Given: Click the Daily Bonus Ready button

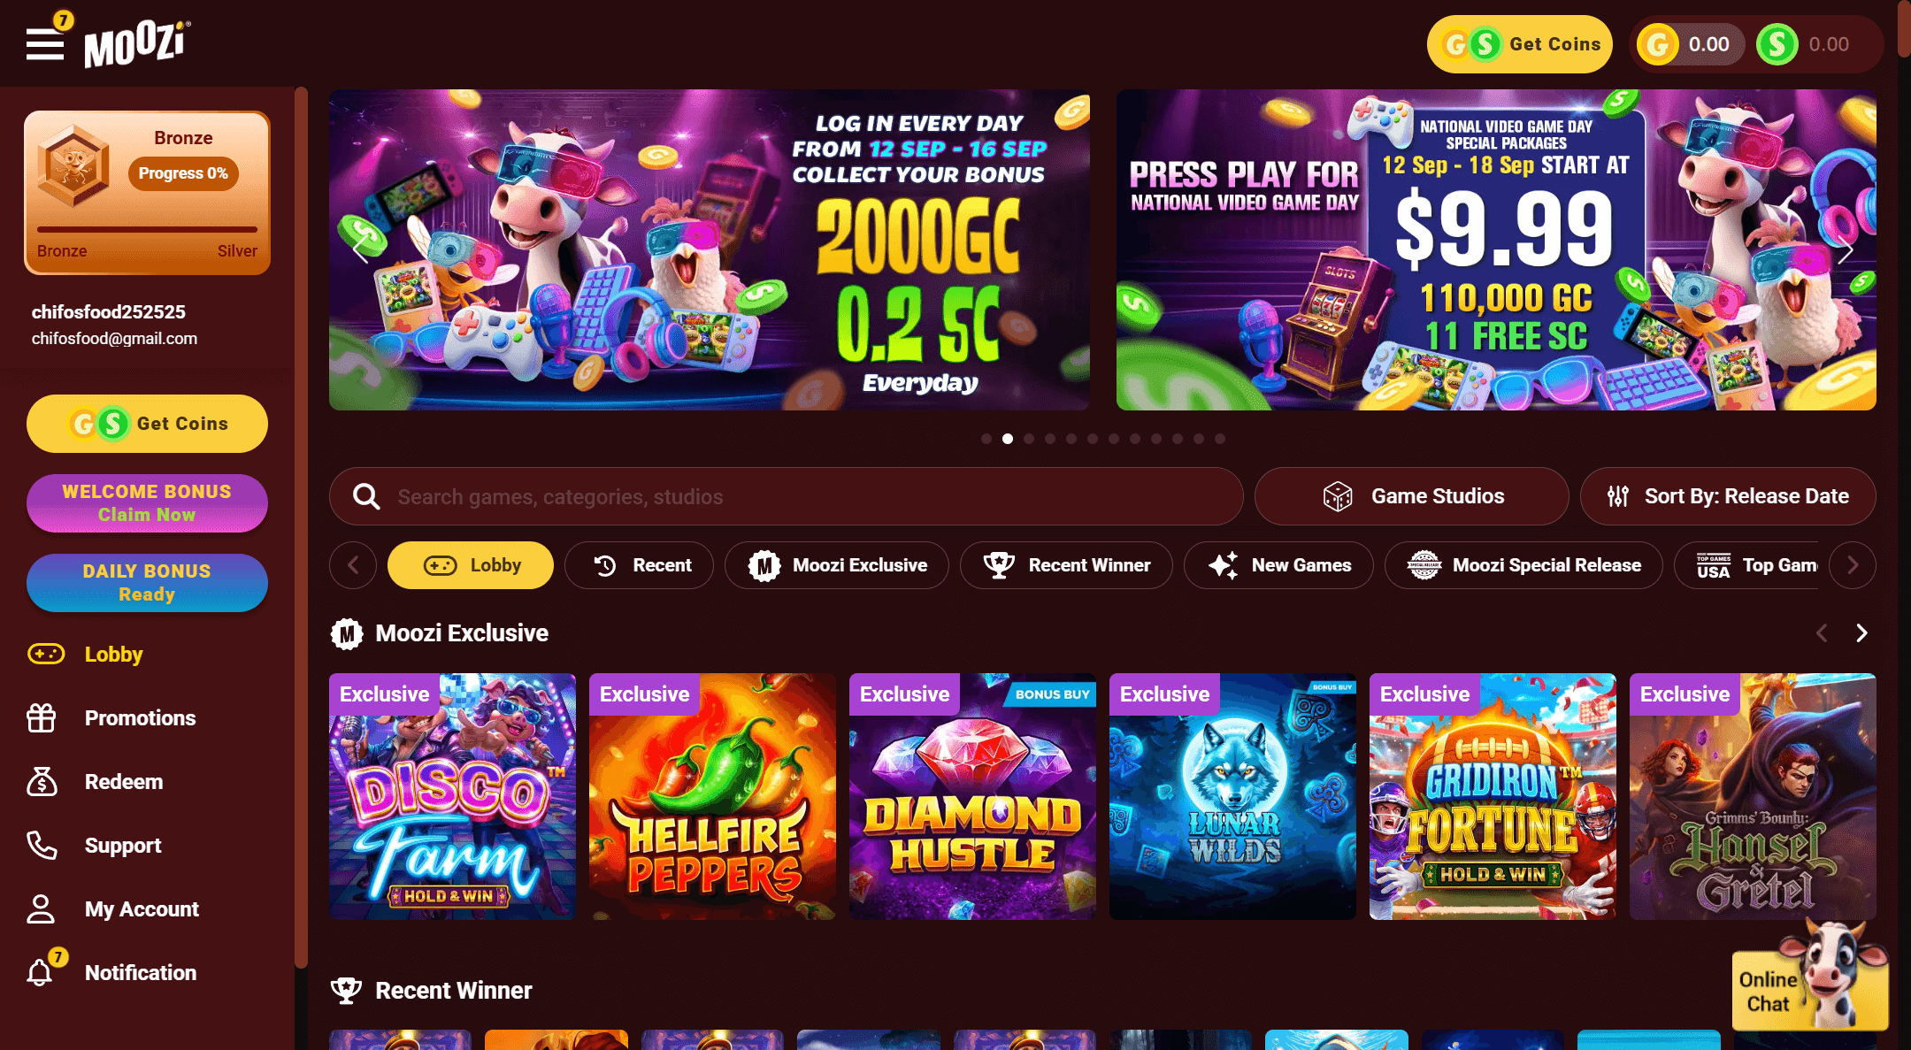Looking at the screenshot, I should pyautogui.click(x=147, y=583).
